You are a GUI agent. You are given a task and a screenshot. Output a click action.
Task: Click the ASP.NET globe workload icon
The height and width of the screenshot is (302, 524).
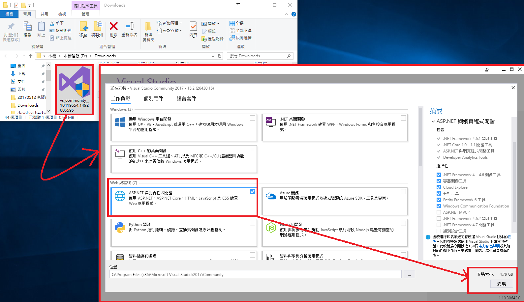pyautogui.click(x=120, y=196)
